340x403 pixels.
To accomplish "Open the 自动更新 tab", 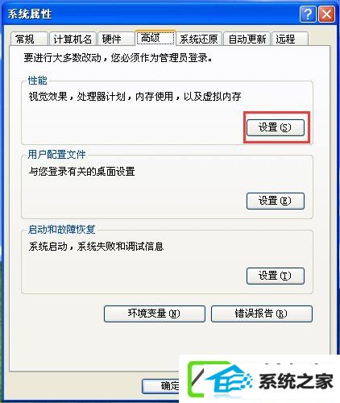I will pyautogui.click(x=247, y=39).
